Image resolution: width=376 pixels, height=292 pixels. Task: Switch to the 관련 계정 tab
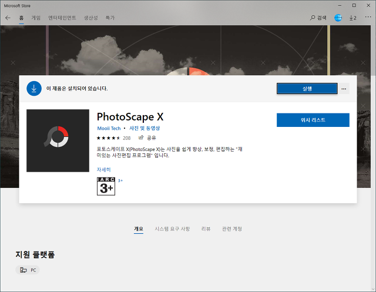click(x=232, y=229)
